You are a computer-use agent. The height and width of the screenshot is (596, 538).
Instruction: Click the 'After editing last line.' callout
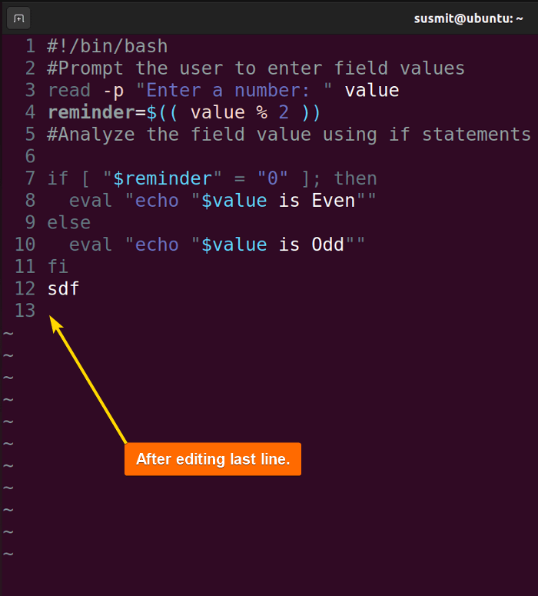(213, 459)
